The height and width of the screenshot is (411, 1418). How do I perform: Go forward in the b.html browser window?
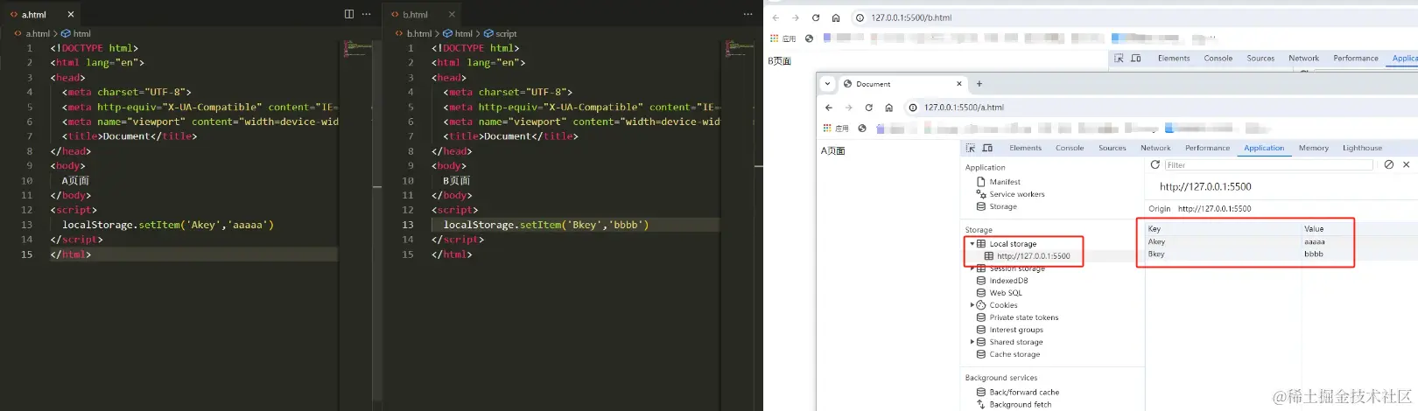click(x=796, y=17)
